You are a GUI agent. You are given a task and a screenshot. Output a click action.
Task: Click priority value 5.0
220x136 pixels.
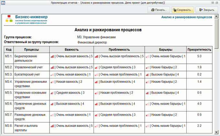[x=199, y=56]
